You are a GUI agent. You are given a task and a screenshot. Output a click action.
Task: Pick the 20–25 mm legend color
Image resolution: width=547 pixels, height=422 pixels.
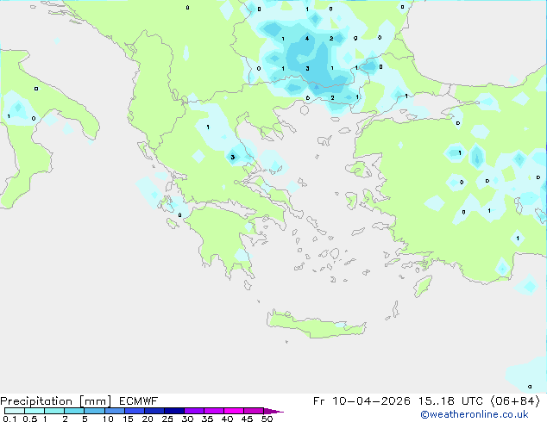[154, 411]
